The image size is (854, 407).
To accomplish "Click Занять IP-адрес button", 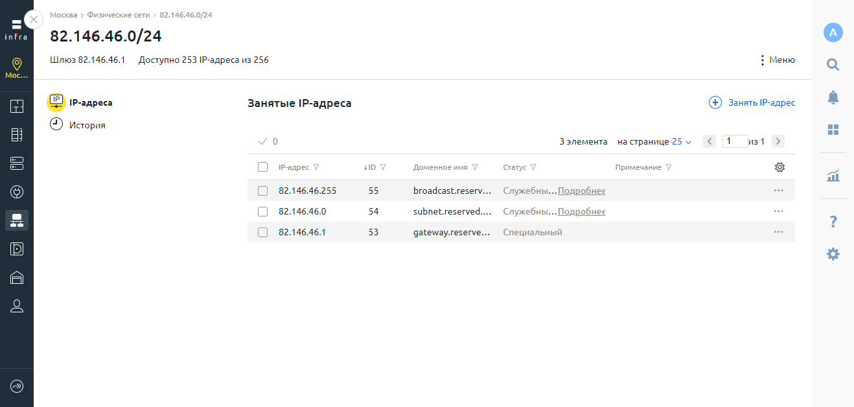I will click(x=752, y=102).
